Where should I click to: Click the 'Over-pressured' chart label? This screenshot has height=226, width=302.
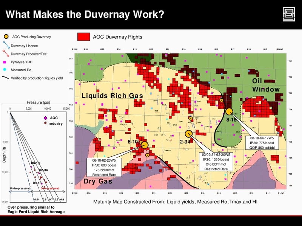pyautogui.click(x=50, y=188)
